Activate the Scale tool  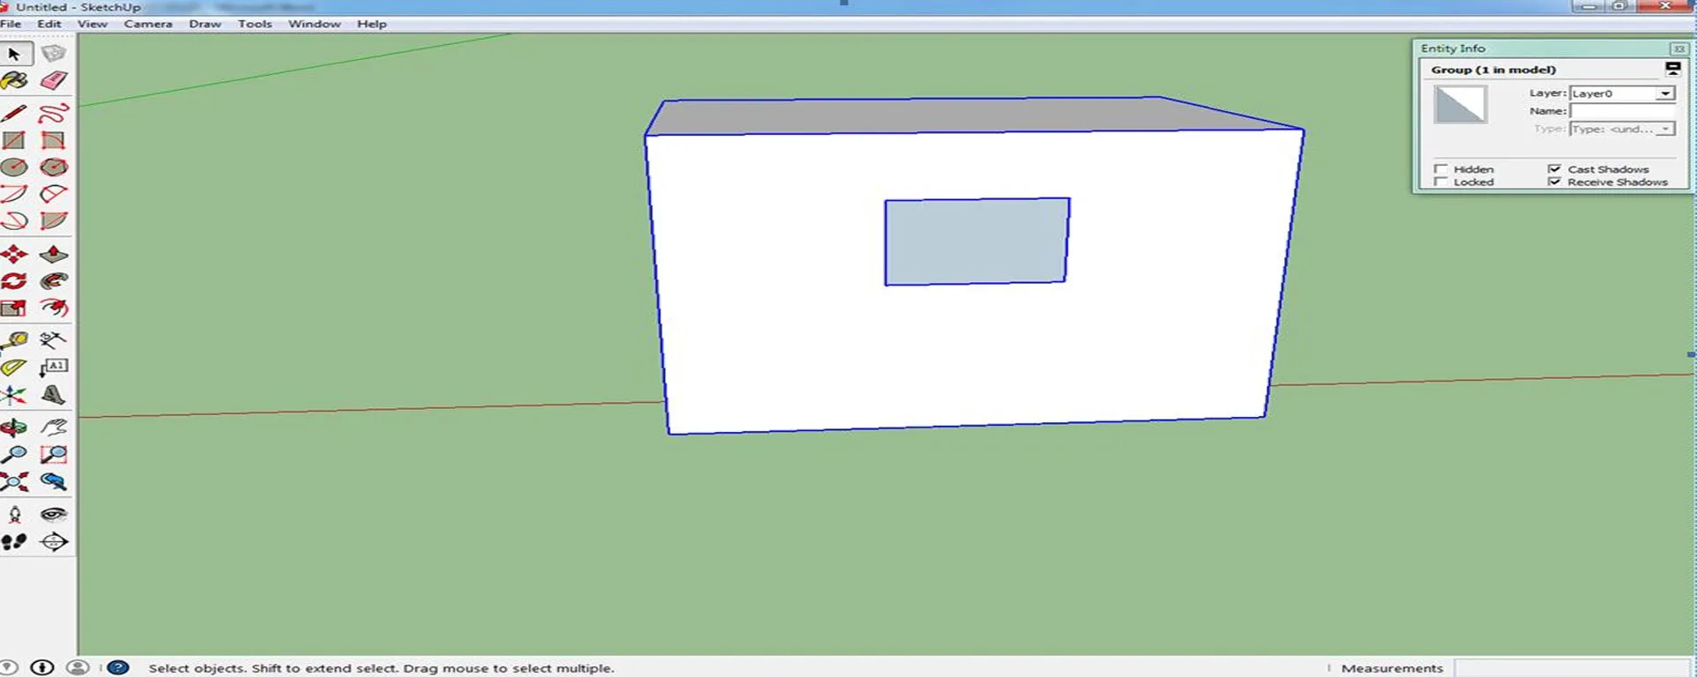pos(15,308)
